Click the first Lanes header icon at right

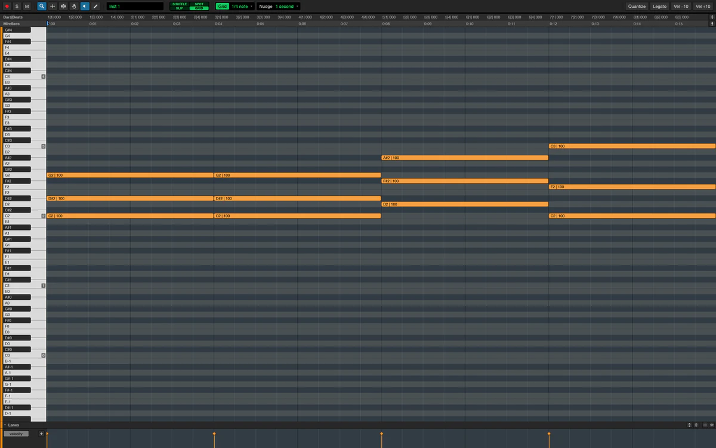(x=689, y=425)
